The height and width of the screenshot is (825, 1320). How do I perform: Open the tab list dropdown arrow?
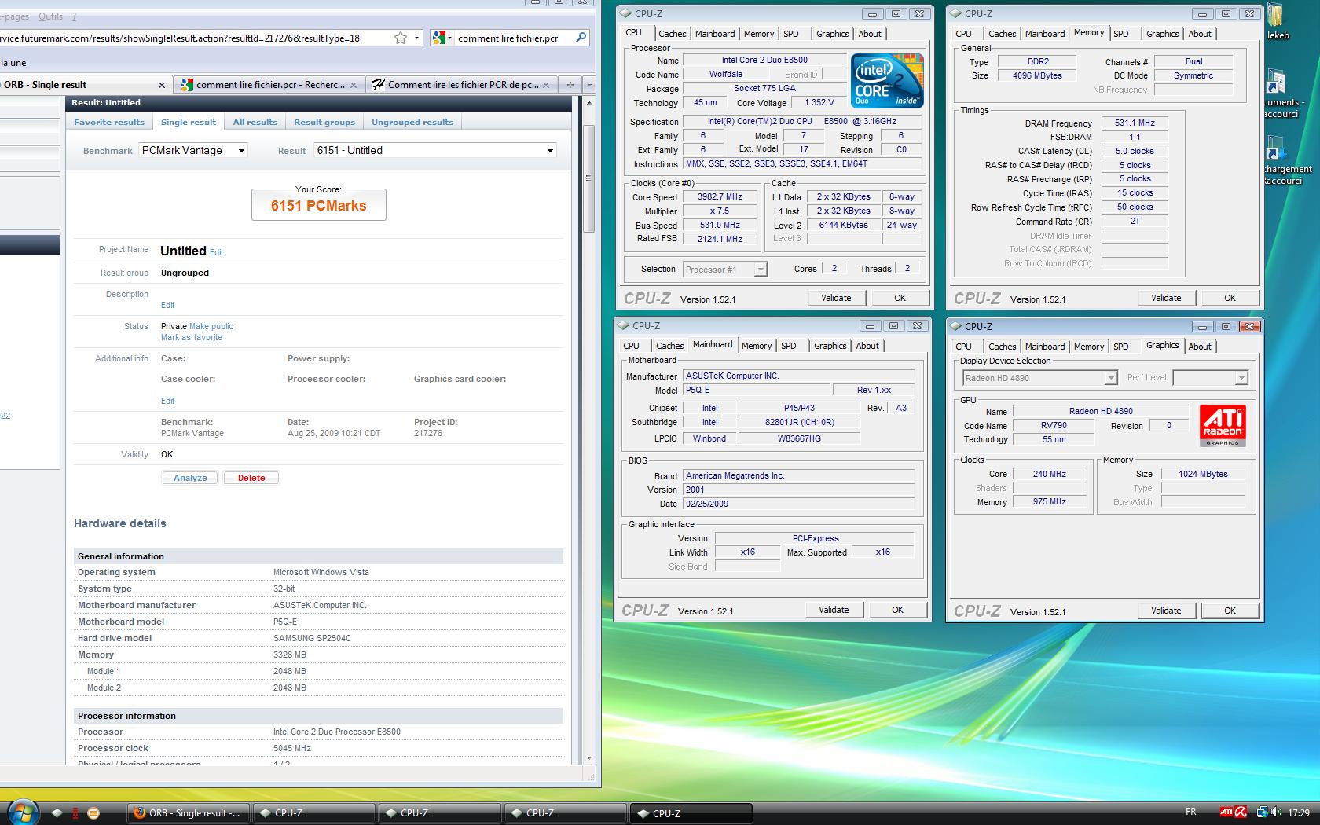tap(588, 85)
